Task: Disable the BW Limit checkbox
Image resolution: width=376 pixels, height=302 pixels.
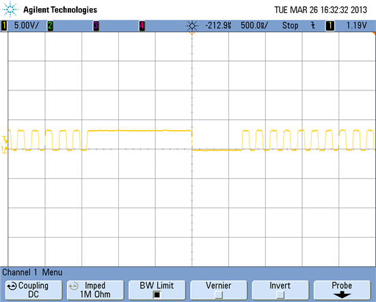Action: (157, 294)
